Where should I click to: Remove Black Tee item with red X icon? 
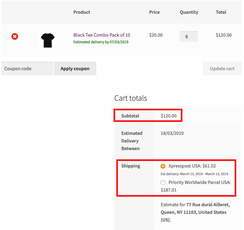(15, 37)
